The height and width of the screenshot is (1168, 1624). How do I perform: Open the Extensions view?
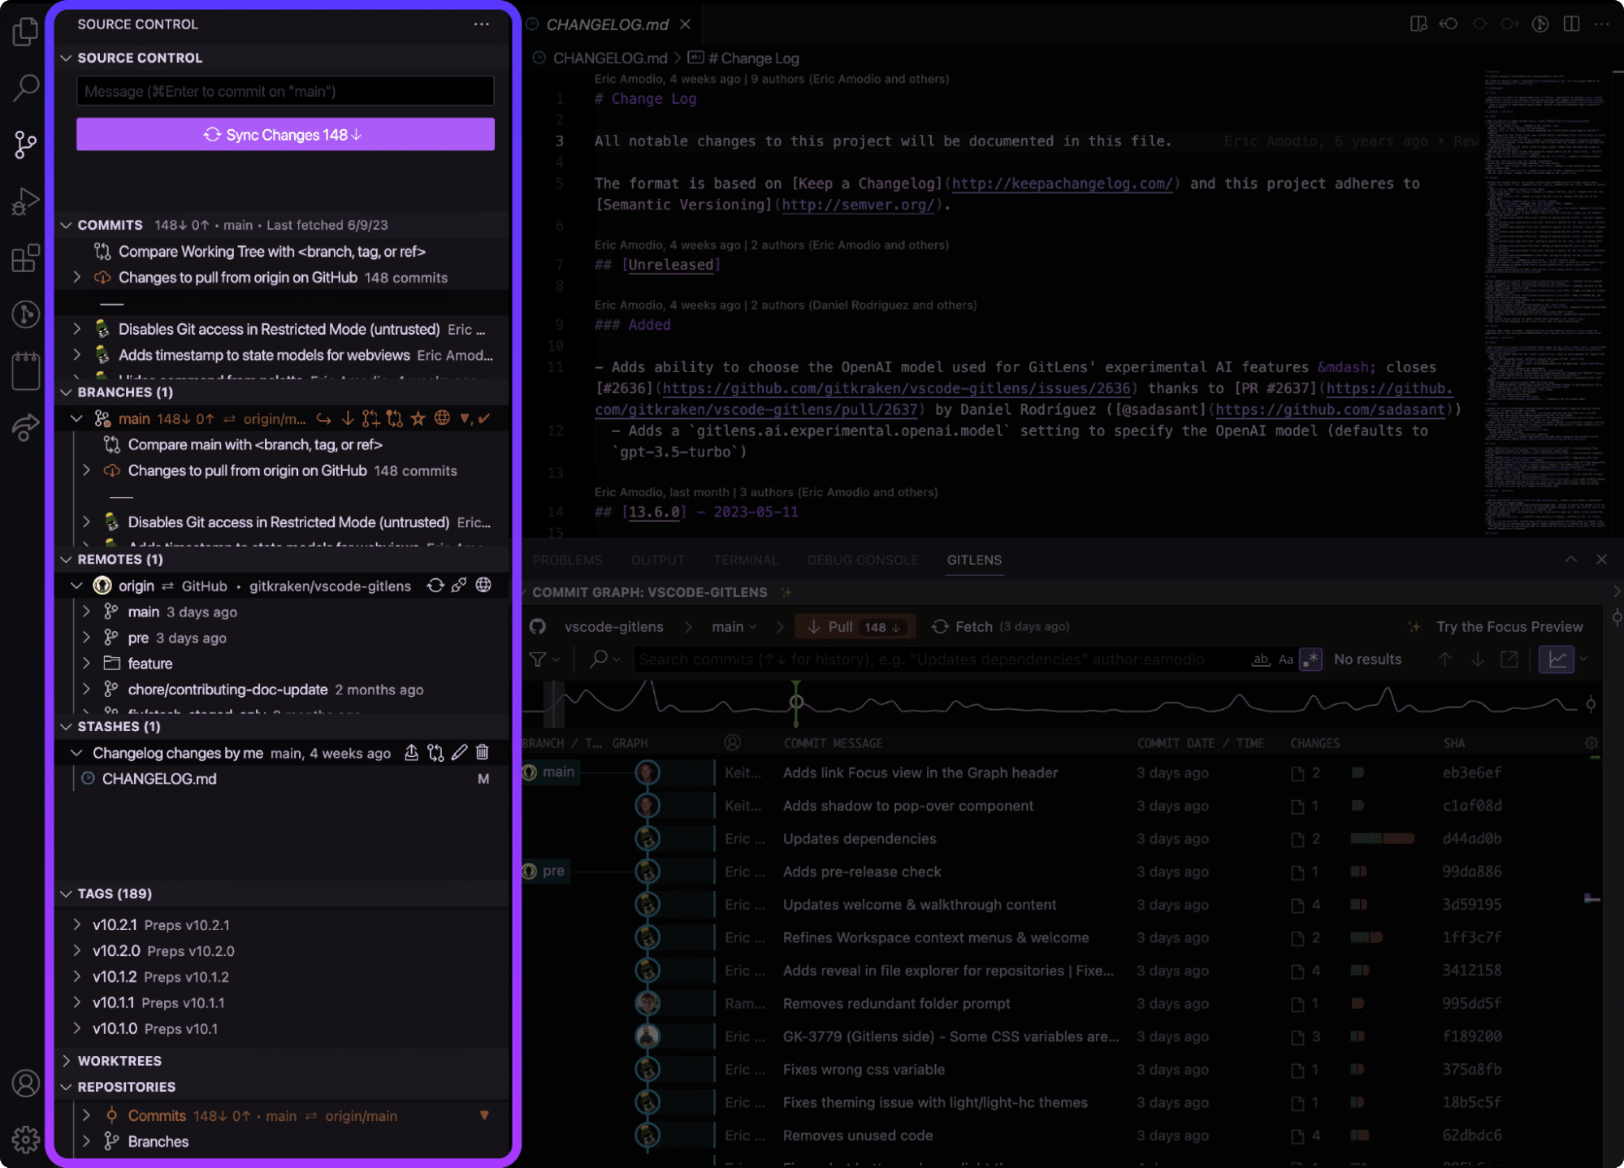tap(25, 258)
